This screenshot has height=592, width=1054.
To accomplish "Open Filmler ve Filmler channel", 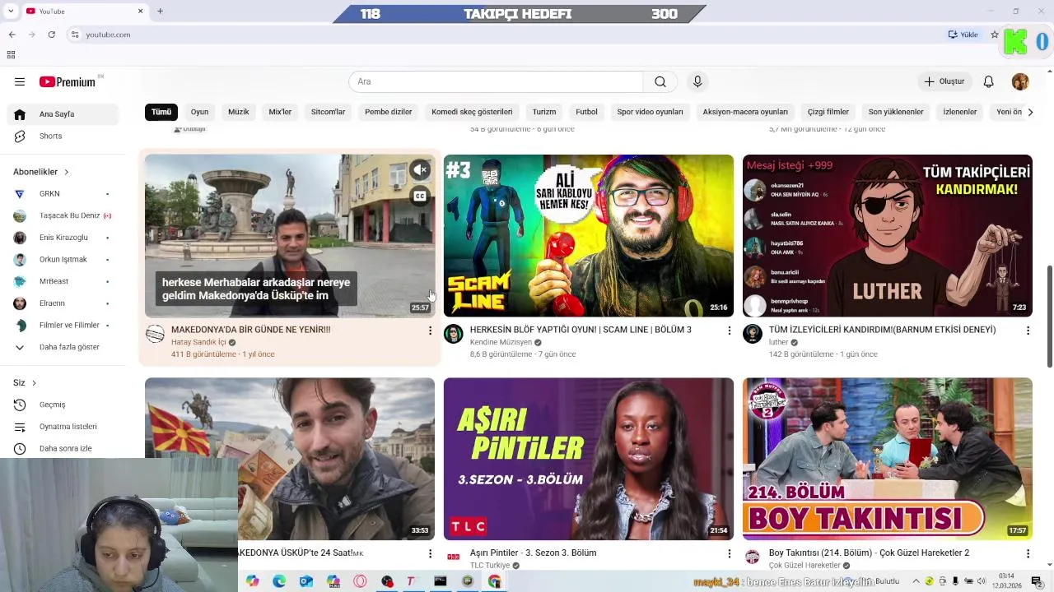I will 63,325.
